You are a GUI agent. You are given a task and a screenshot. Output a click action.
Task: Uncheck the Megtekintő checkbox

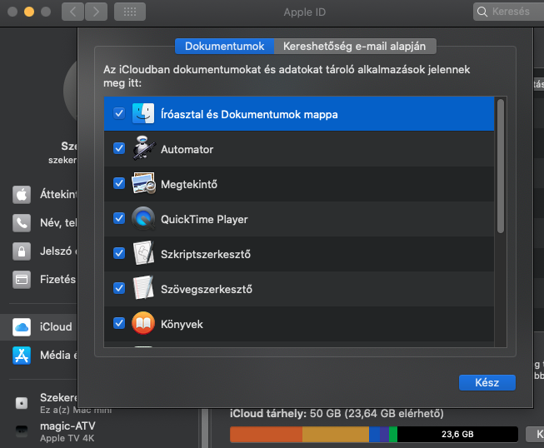click(119, 183)
